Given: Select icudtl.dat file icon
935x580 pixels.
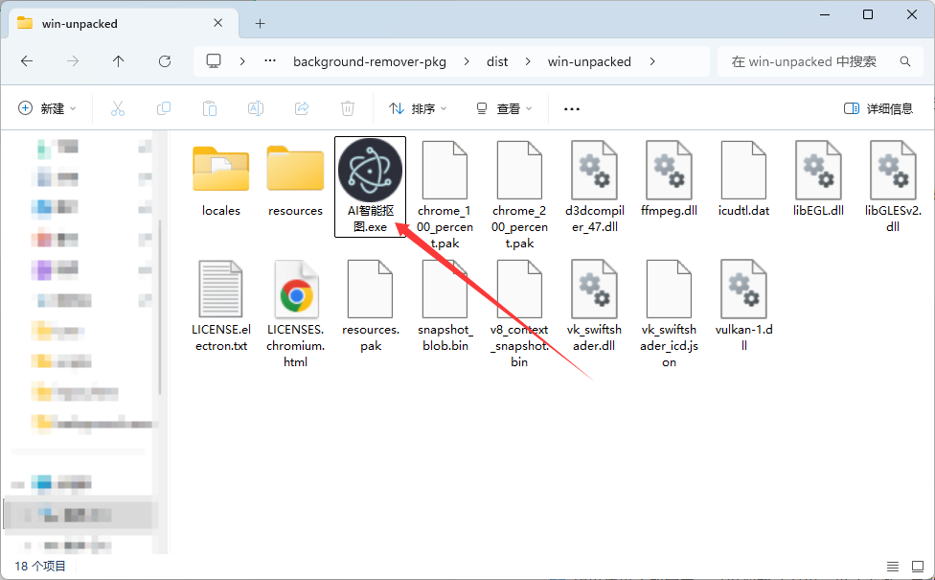Looking at the screenshot, I should (743, 170).
